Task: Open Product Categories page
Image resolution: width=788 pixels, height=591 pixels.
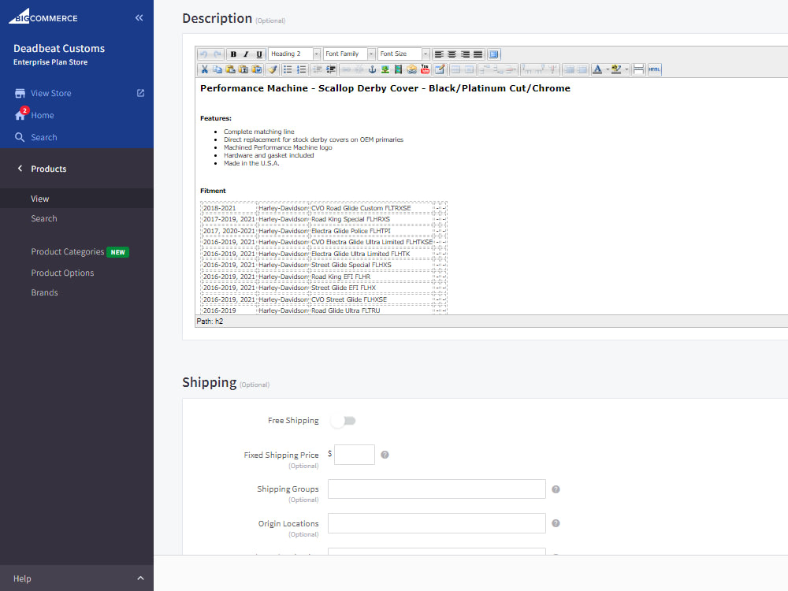Action: (x=67, y=251)
